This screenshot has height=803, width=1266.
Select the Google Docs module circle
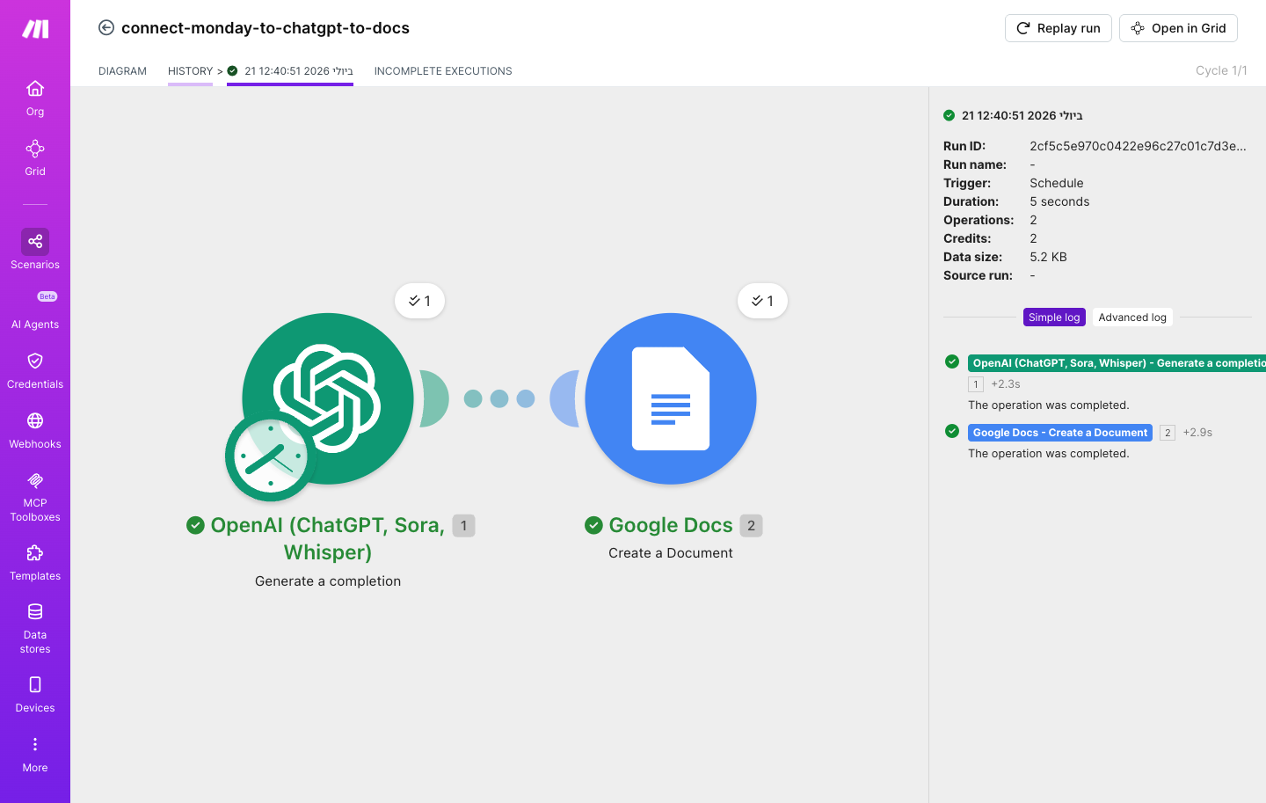[x=671, y=398]
